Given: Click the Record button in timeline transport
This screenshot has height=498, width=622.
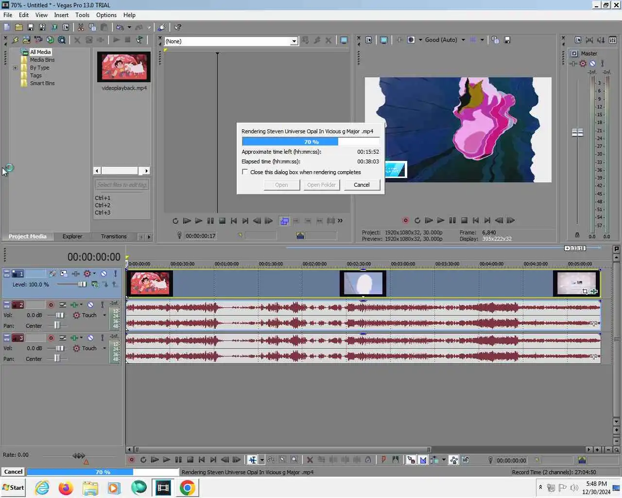Looking at the screenshot, I should pos(131,460).
